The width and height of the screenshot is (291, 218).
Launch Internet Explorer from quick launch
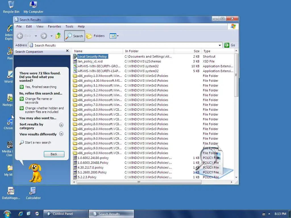tap(21, 214)
